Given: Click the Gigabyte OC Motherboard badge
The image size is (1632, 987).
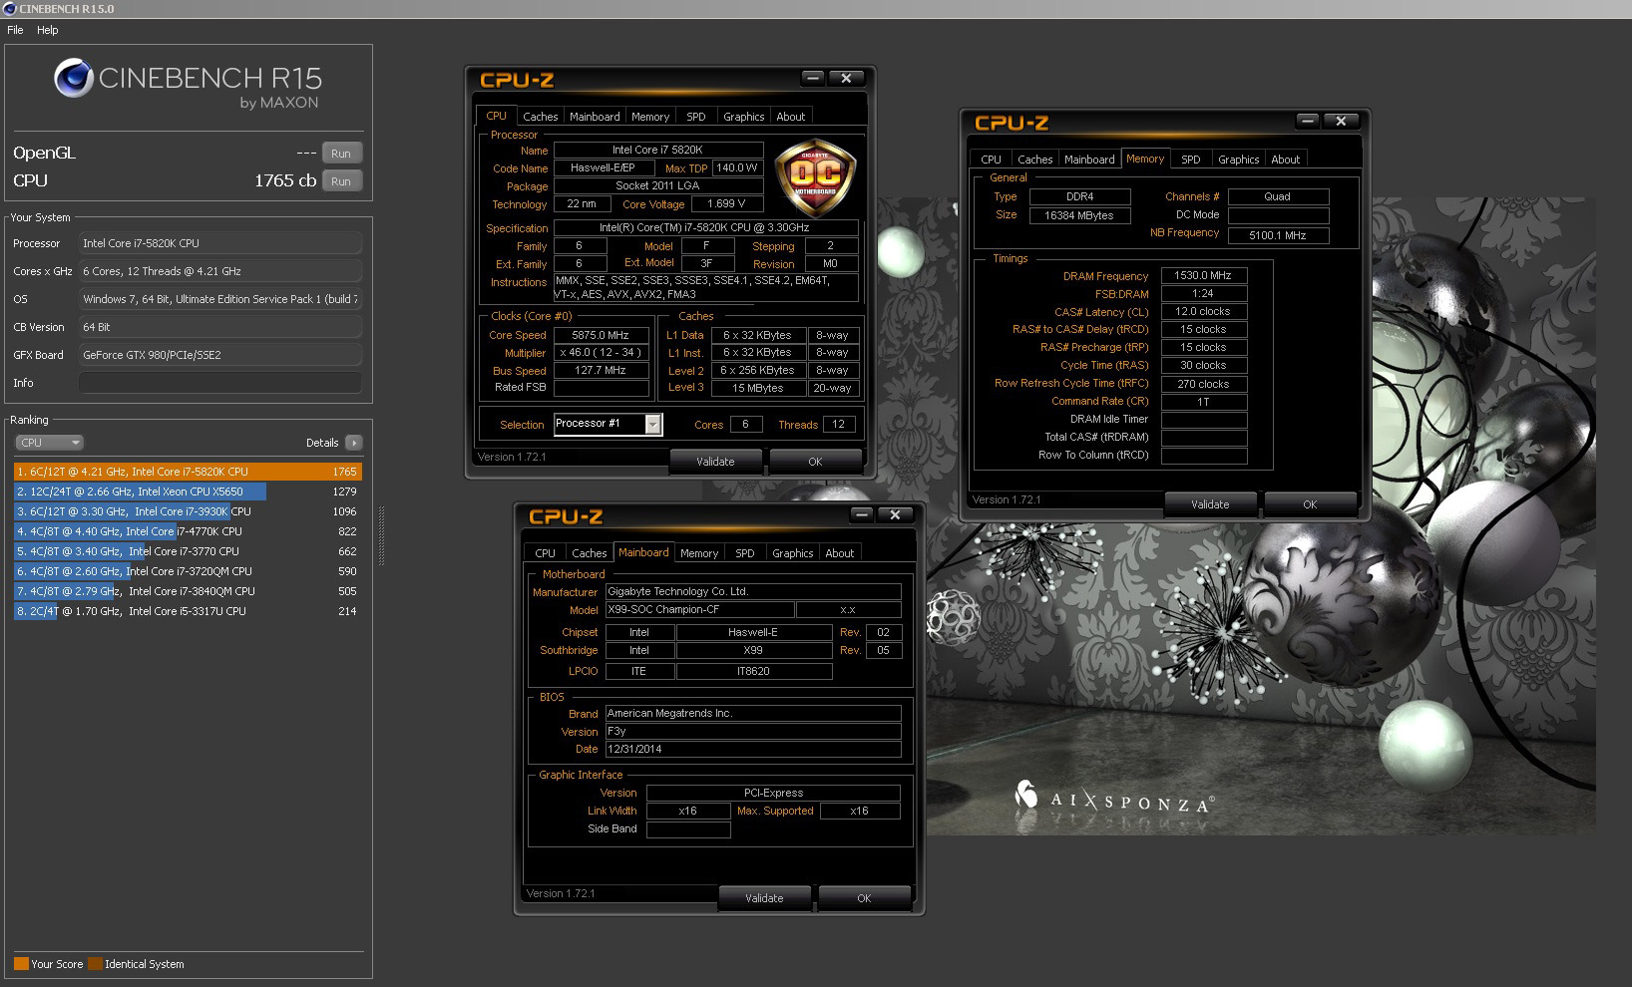Looking at the screenshot, I should pos(815,177).
